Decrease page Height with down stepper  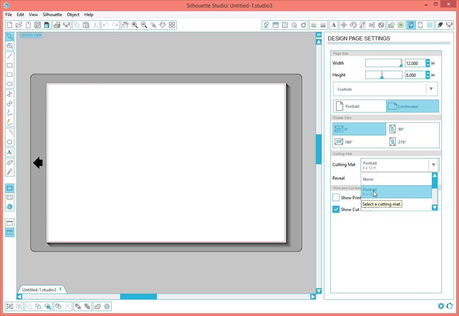pos(428,77)
